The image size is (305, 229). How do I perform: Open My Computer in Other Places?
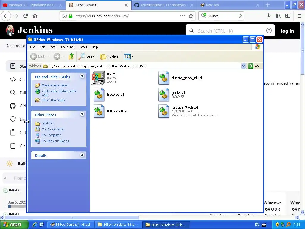(x=51, y=135)
